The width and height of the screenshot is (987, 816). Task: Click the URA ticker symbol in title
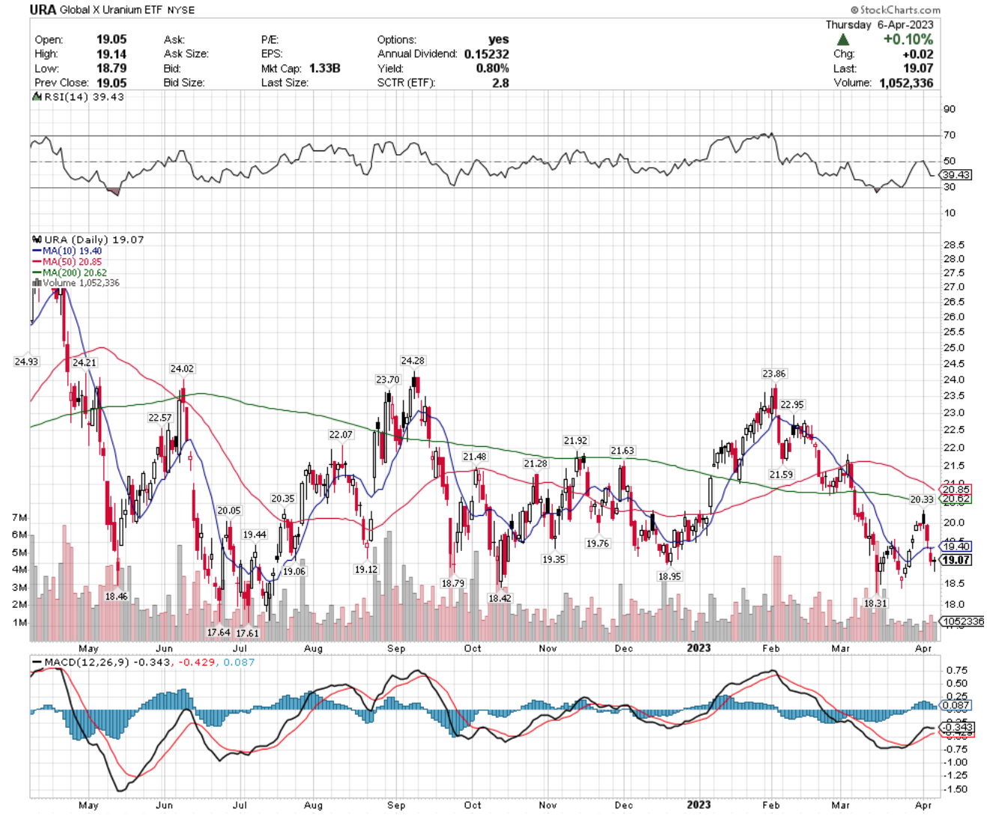point(42,10)
